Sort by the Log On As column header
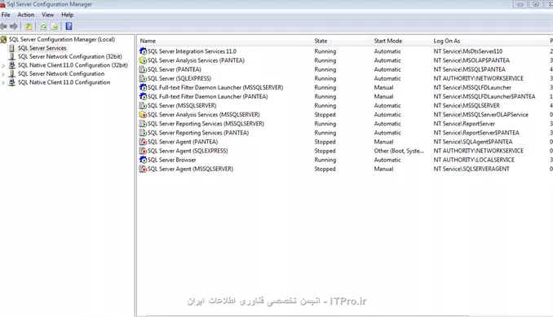 pos(489,41)
